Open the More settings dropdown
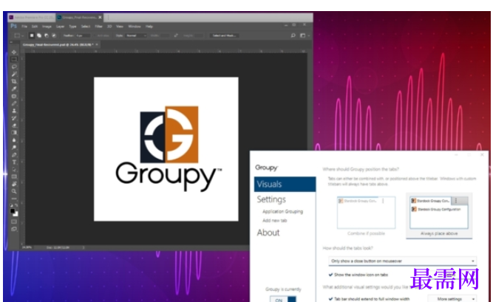This screenshot has width=493, height=302. (x=452, y=299)
